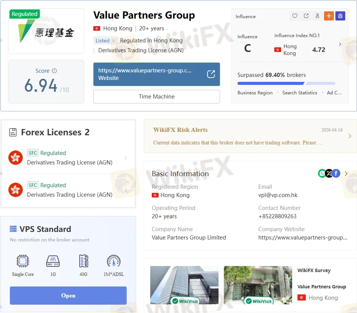Select the Business Region tab

click(255, 93)
